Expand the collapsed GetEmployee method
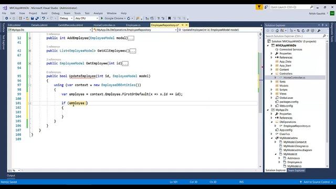 (x=30, y=64)
